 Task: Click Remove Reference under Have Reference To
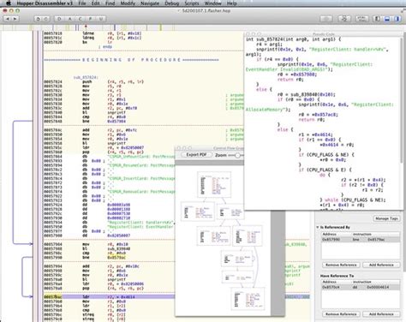[341, 314]
